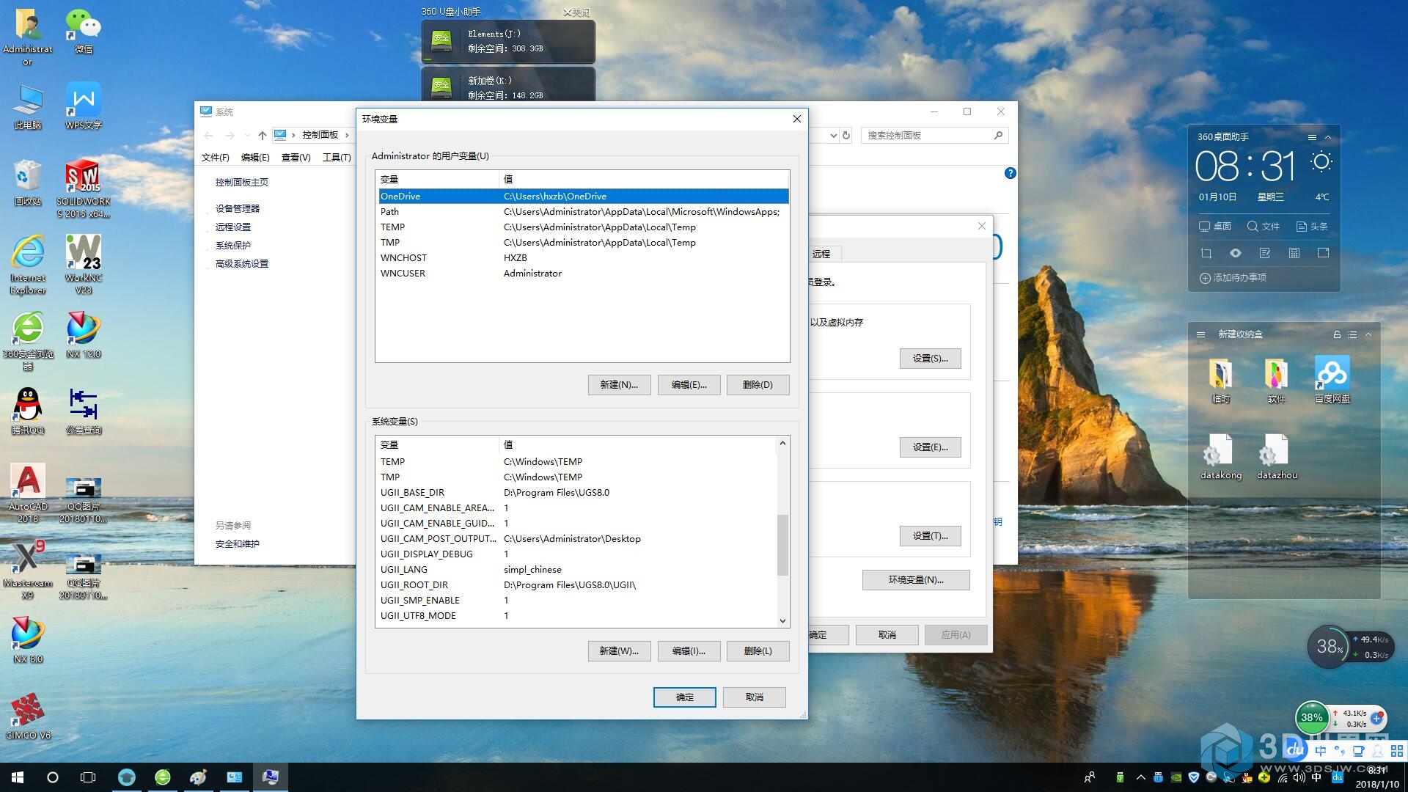Collapse the 360桌面助手 panel with chevron
Image resolution: width=1408 pixels, height=792 pixels.
[x=1328, y=137]
